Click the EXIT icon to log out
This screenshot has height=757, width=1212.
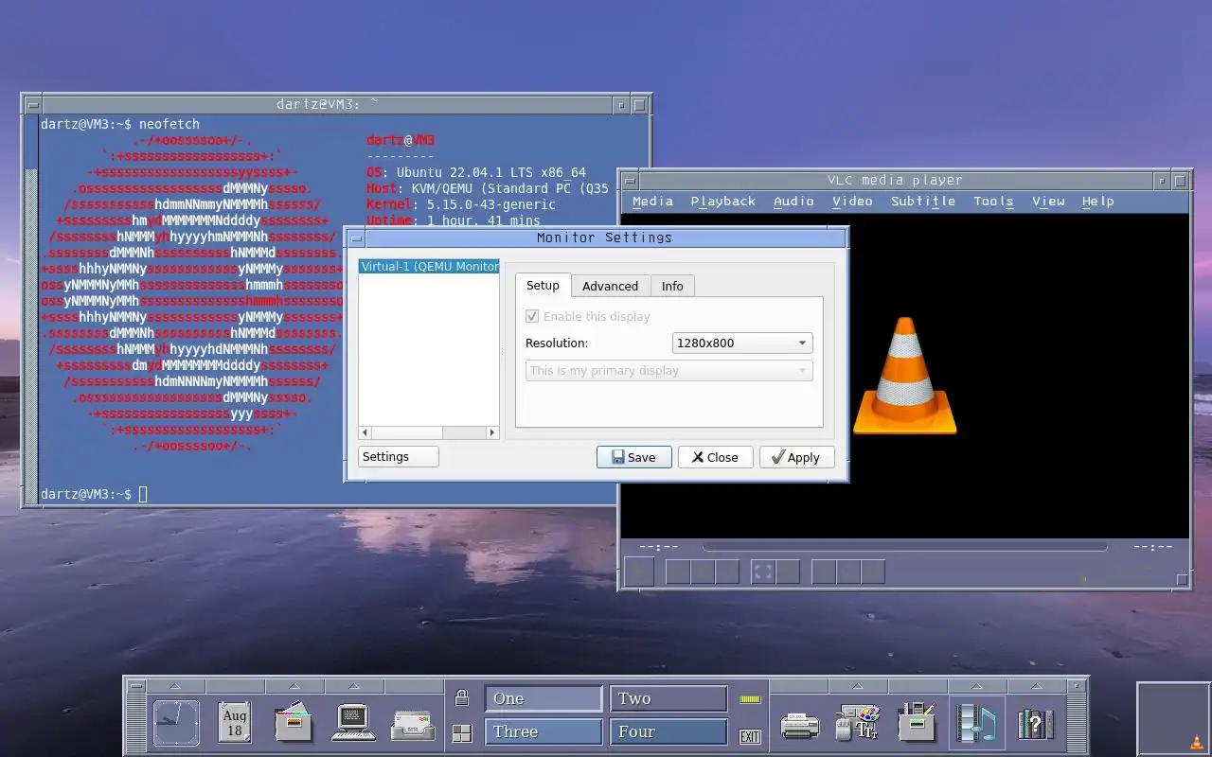pos(750,737)
